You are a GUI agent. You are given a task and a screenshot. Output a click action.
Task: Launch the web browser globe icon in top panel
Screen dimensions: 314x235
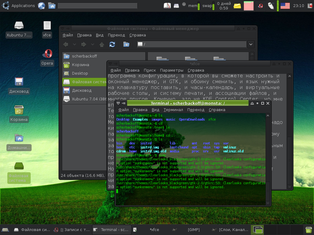[41, 5]
